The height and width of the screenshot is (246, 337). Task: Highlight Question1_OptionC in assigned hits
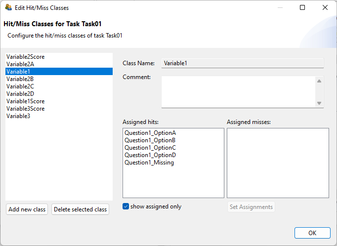pos(150,148)
